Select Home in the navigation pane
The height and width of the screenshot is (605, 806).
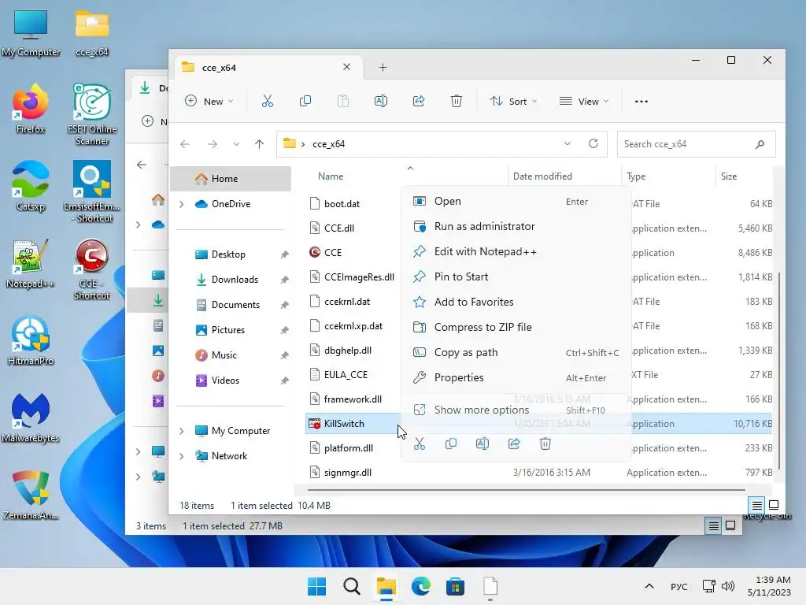click(x=231, y=179)
